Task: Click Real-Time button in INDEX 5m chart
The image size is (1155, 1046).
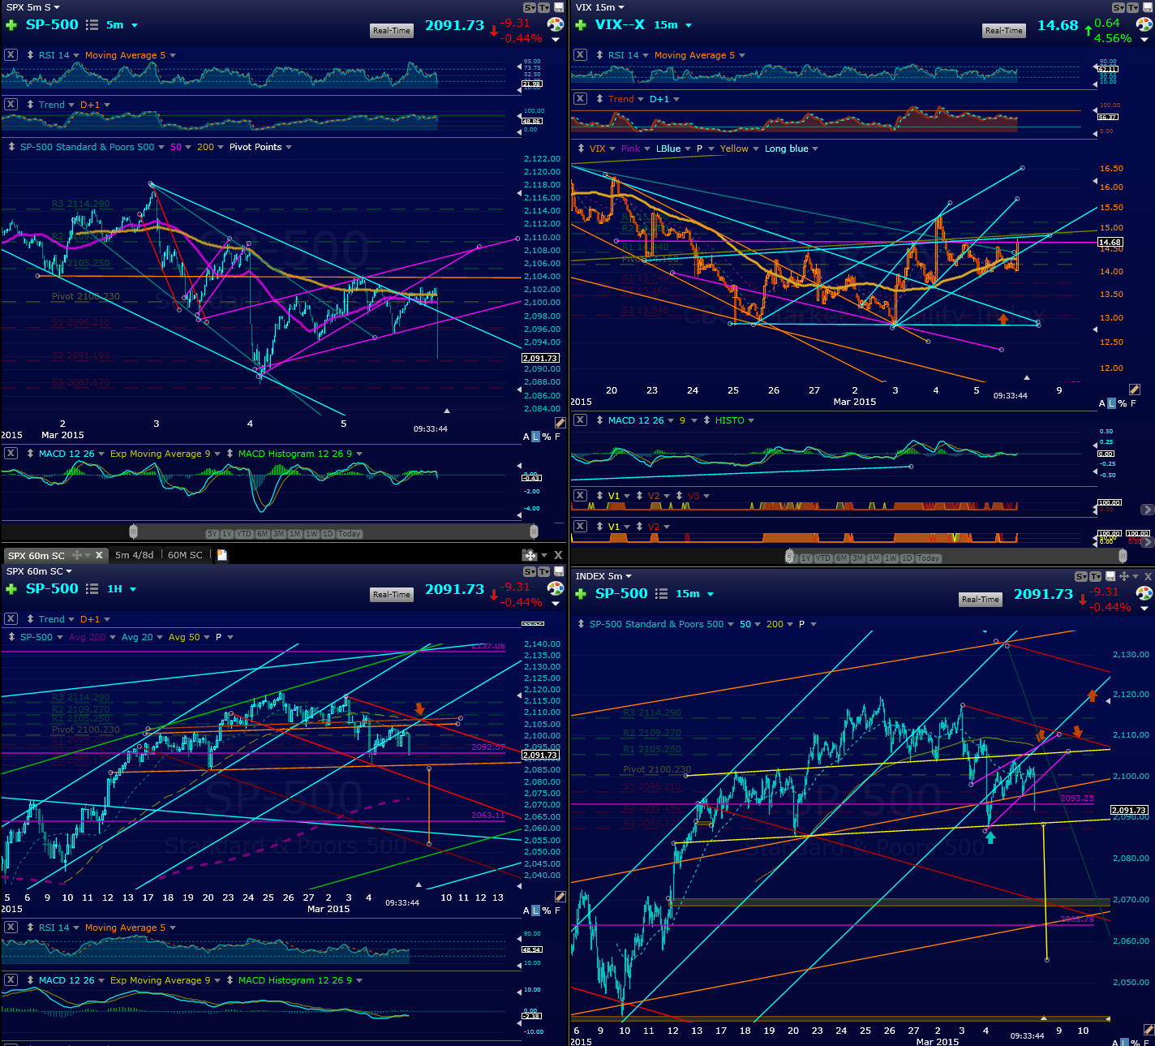Action: coord(981,600)
